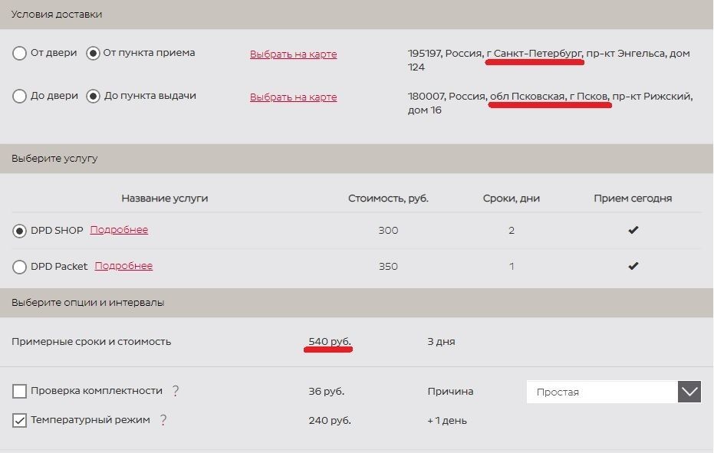Choose the До двери delivery option
The width and height of the screenshot is (714, 453).
pos(20,97)
